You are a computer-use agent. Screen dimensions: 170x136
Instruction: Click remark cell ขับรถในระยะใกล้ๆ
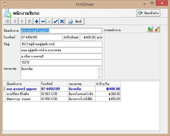[82, 94]
